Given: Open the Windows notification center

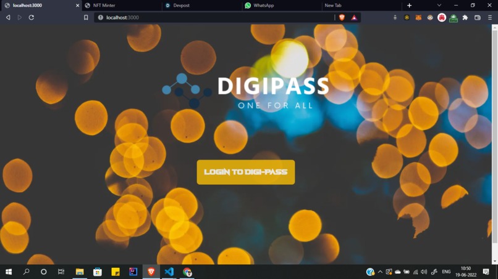Looking at the screenshot, I should 486,272.
